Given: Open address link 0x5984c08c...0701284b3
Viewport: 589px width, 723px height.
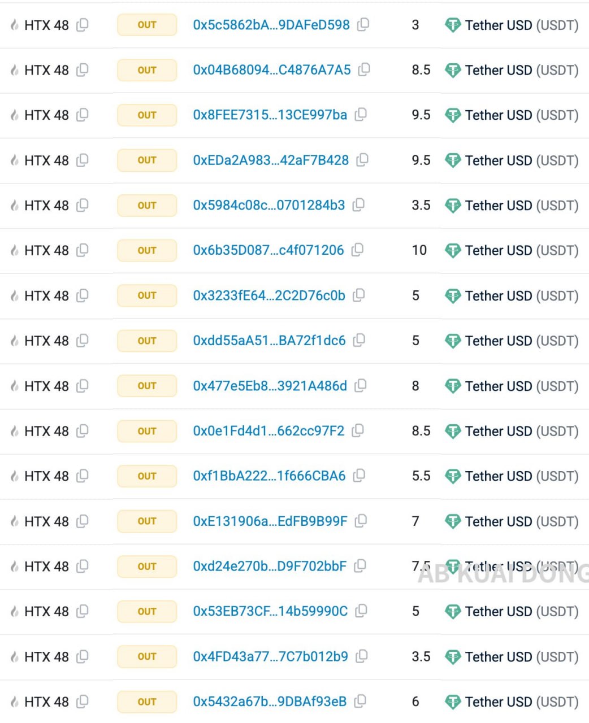Looking at the screenshot, I should (269, 206).
